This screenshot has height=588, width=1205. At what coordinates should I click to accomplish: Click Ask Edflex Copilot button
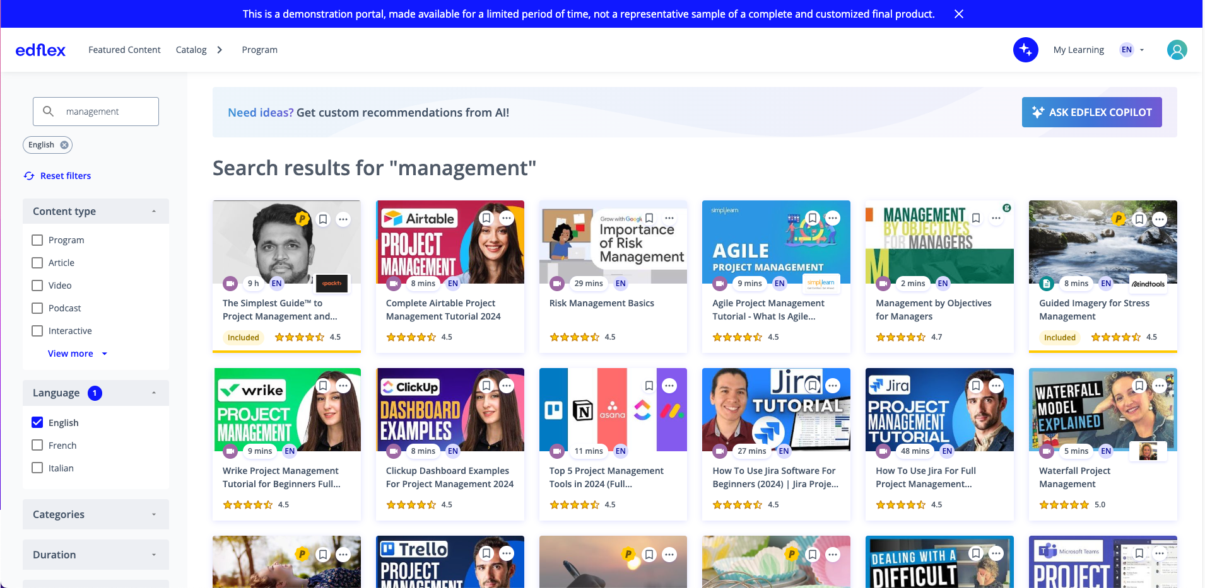coord(1091,112)
